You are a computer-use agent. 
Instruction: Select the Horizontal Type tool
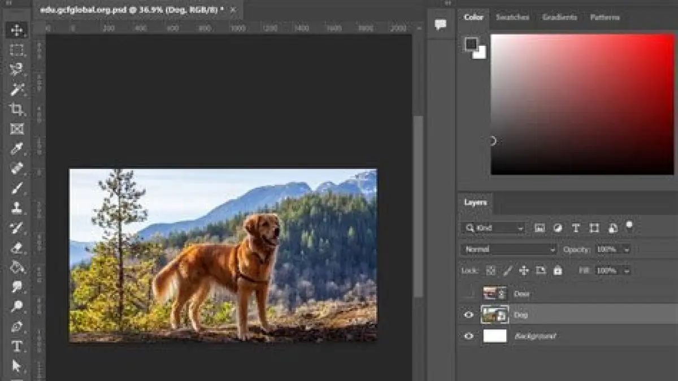17,346
